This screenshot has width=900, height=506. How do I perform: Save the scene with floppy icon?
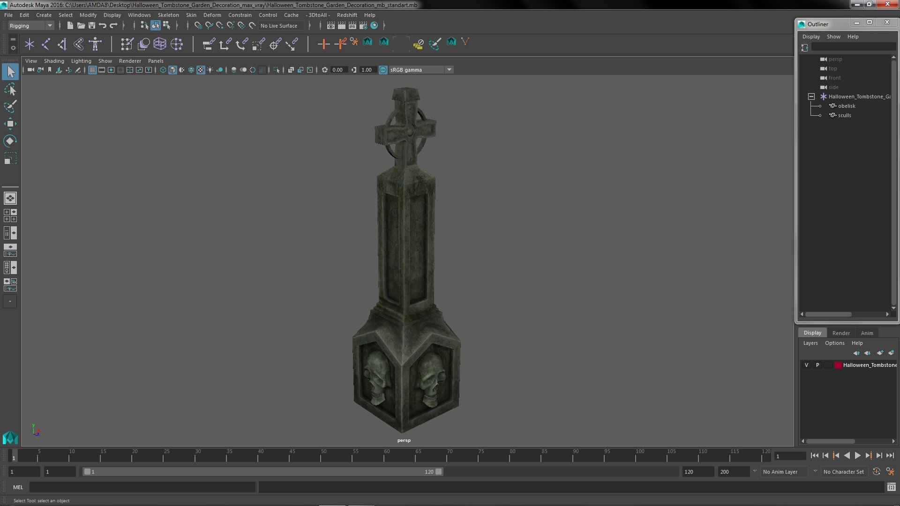tap(92, 26)
